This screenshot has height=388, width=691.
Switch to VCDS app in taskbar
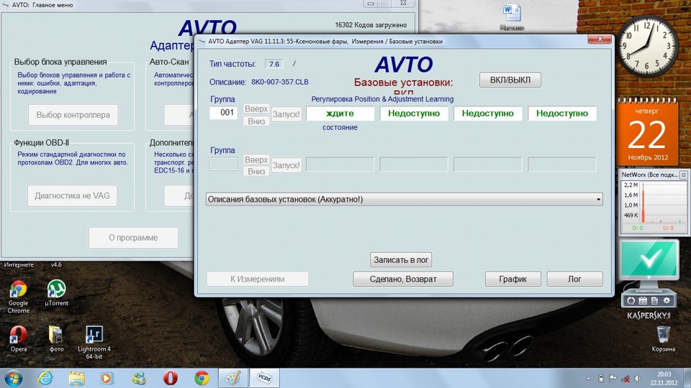click(264, 379)
